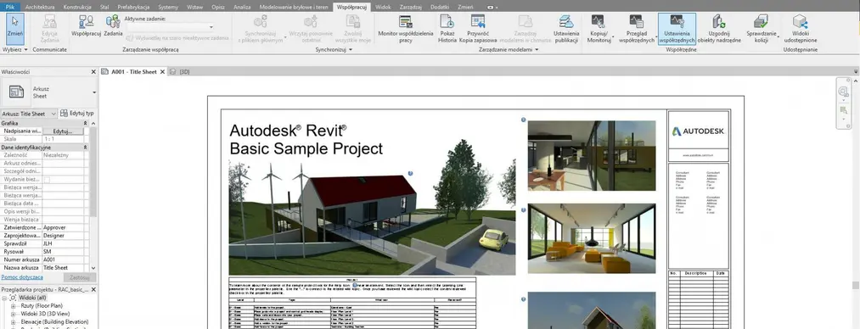Screen dimensions: 860x329
Task: Click Przywróć Kopia zapasowa icon
Action: coord(478,29)
